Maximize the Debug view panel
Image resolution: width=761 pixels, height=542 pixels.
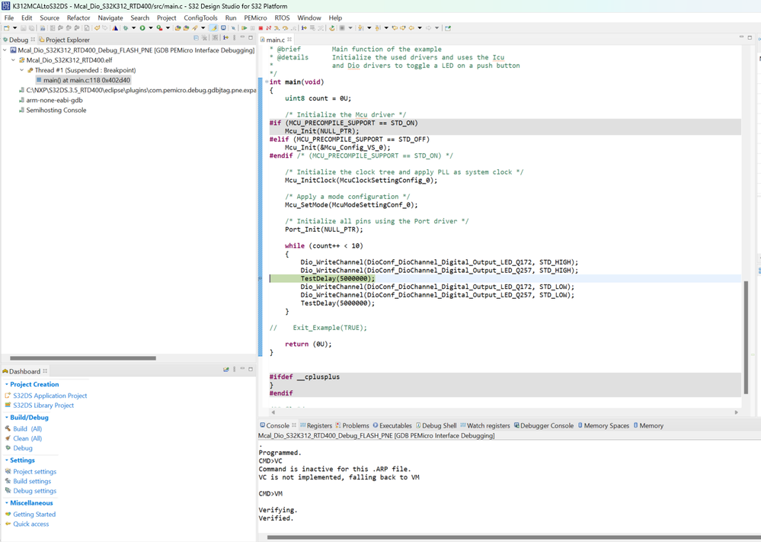[x=251, y=37]
